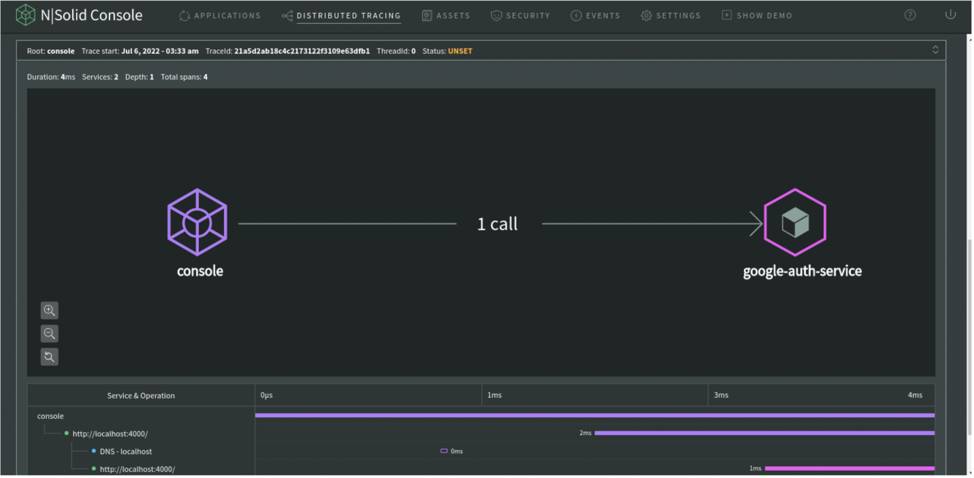Image resolution: width=974 pixels, height=478 pixels.
Task: Reset graph zoom with the rotate magnifier icon
Action: (49, 358)
